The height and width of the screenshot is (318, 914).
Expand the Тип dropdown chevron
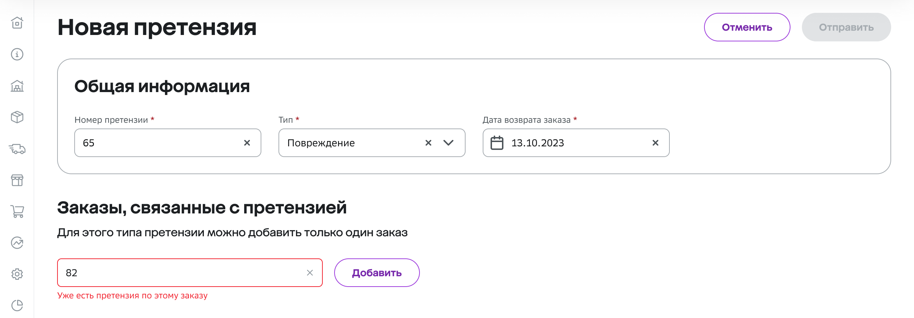tap(448, 143)
